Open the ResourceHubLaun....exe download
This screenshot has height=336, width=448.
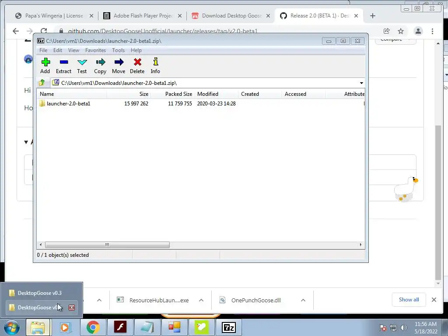pyautogui.click(x=153, y=300)
